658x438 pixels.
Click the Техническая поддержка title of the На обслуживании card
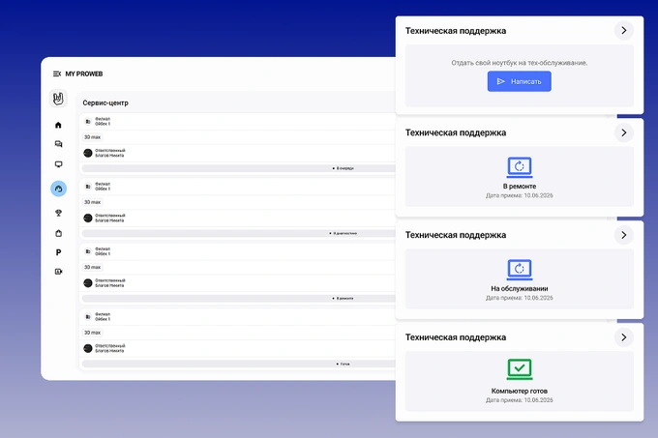tap(456, 235)
